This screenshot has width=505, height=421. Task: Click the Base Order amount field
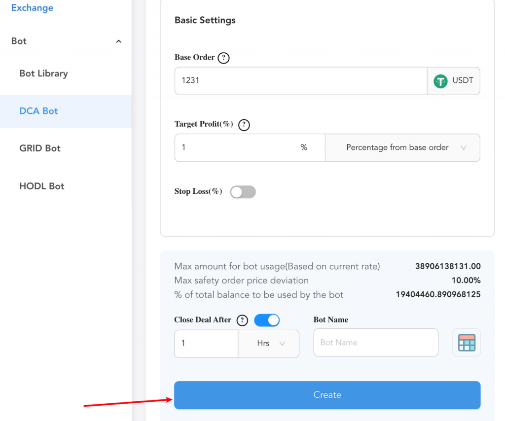point(300,80)
